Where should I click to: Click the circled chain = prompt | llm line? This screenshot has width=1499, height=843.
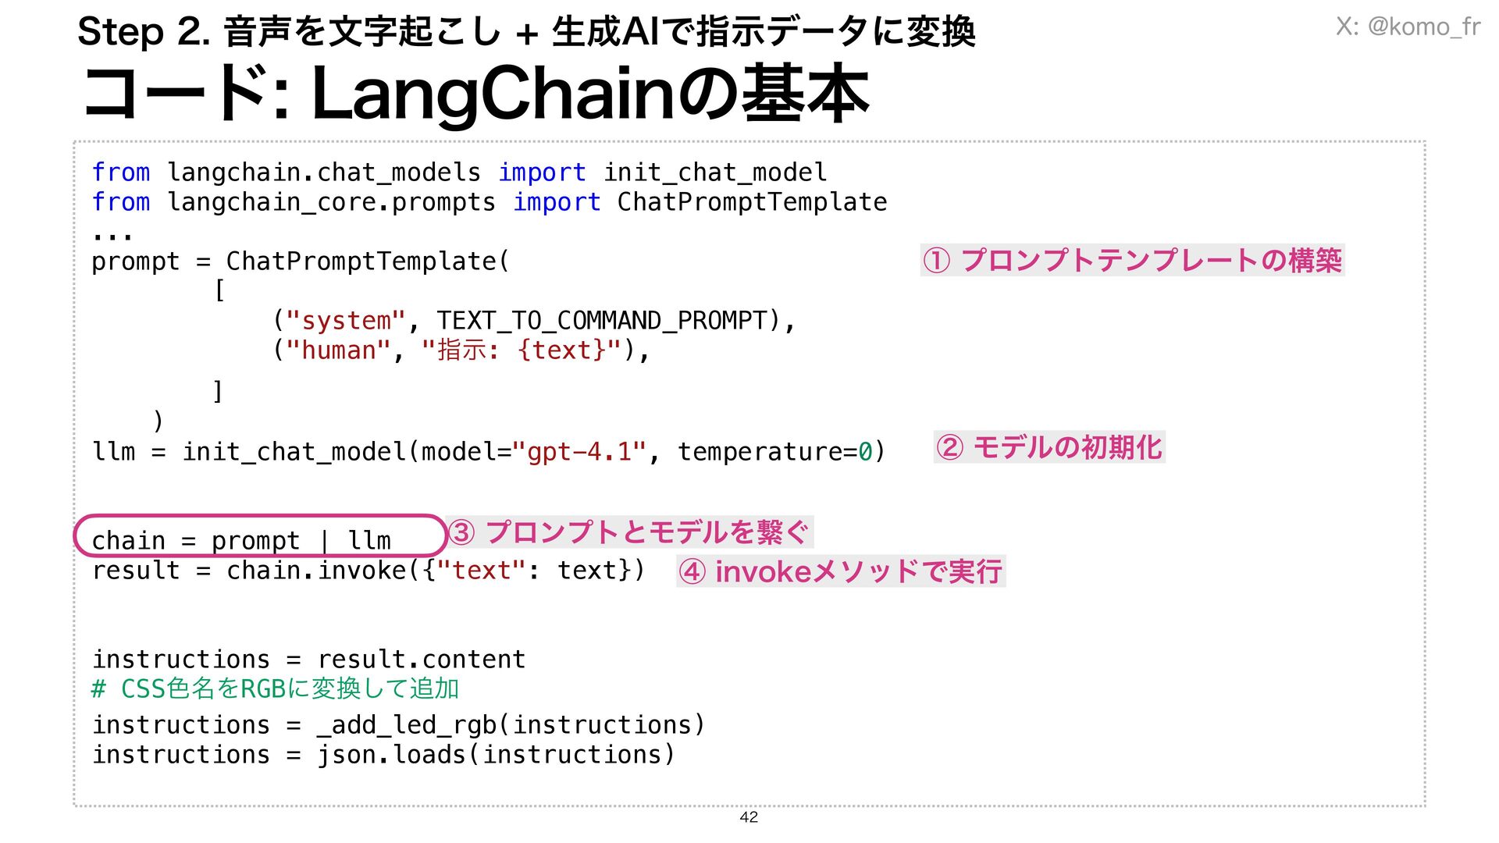(242, 540)
